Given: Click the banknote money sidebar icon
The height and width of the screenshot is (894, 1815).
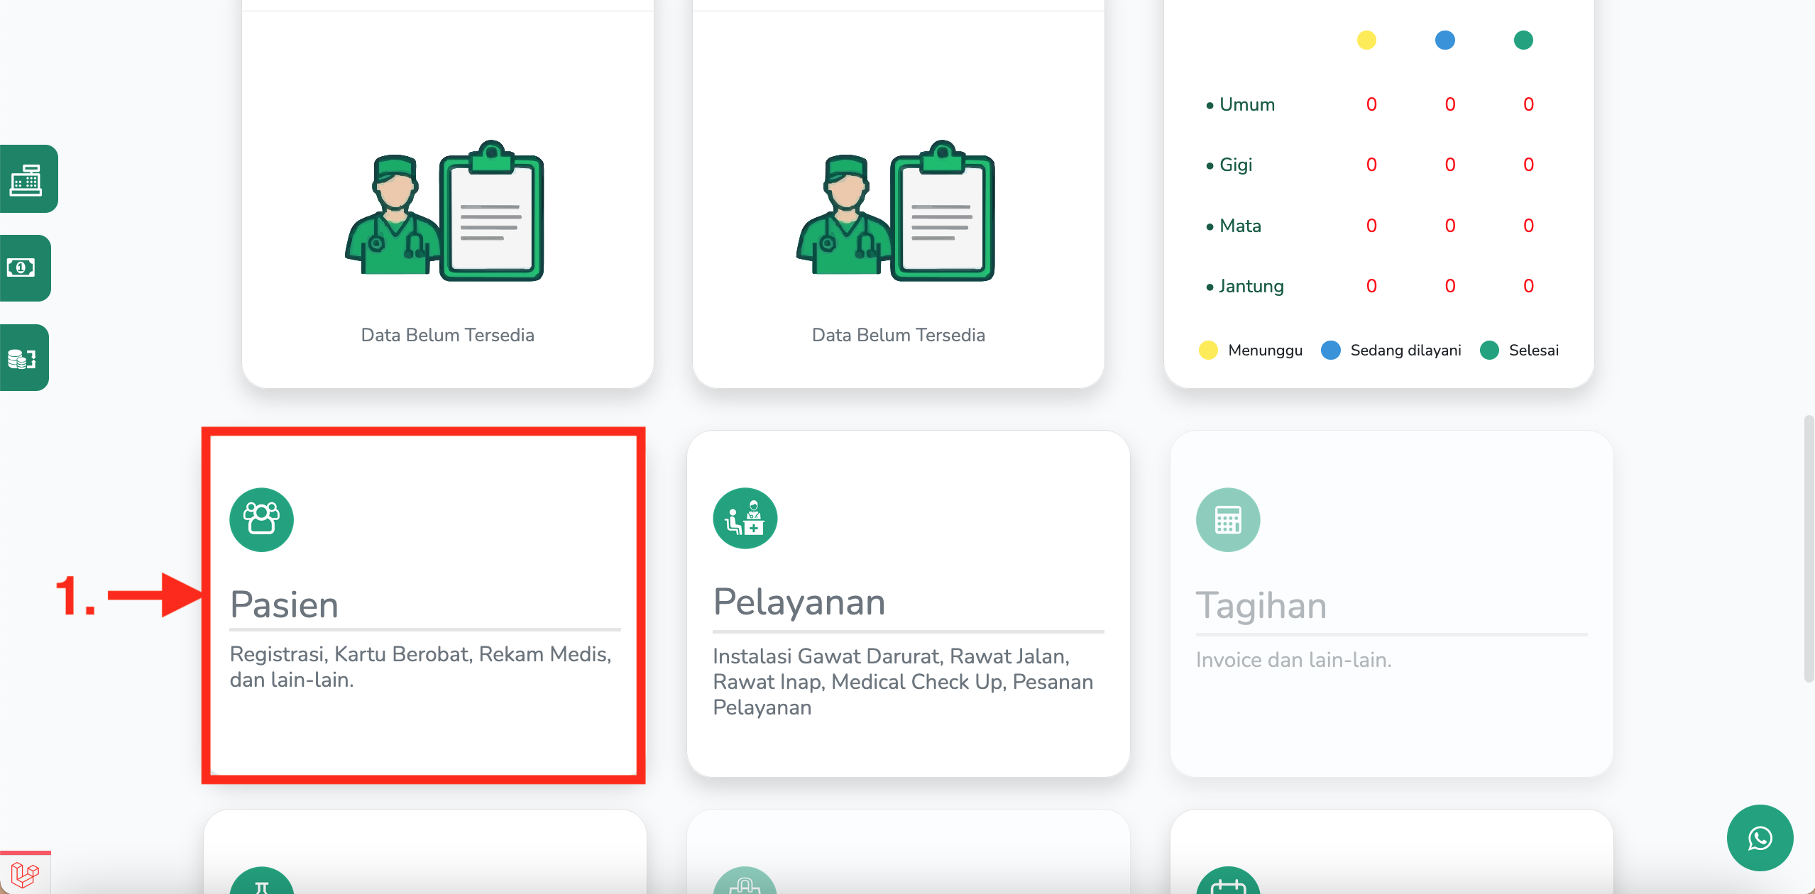Looking at the screenshot, I should pyautogui.click(x=21, y=267).
